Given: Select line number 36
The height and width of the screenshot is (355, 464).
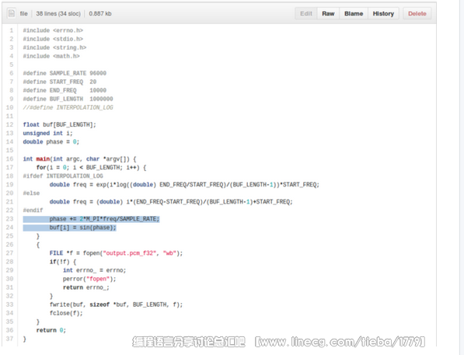Looking at the screenshot, I should (10, 330).
